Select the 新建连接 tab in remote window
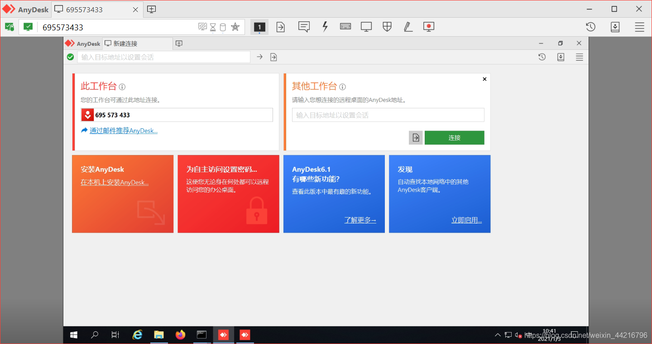 tap(138, 44)
